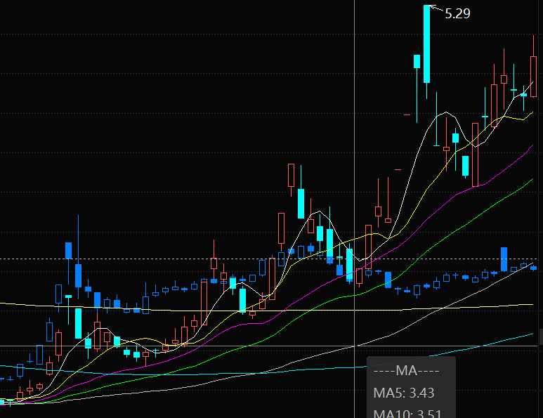Select the tallest cyan candlestick at the peak
Image resolution: width=543 pixels, height=418 pixels.
click(426, 44)
